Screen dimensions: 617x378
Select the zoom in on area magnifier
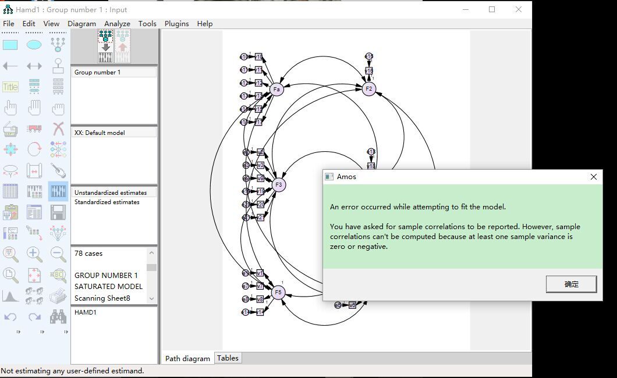pyautogui.click(x=10, y=254)
